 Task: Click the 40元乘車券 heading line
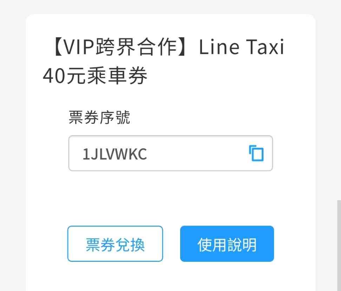click(95, 76)
